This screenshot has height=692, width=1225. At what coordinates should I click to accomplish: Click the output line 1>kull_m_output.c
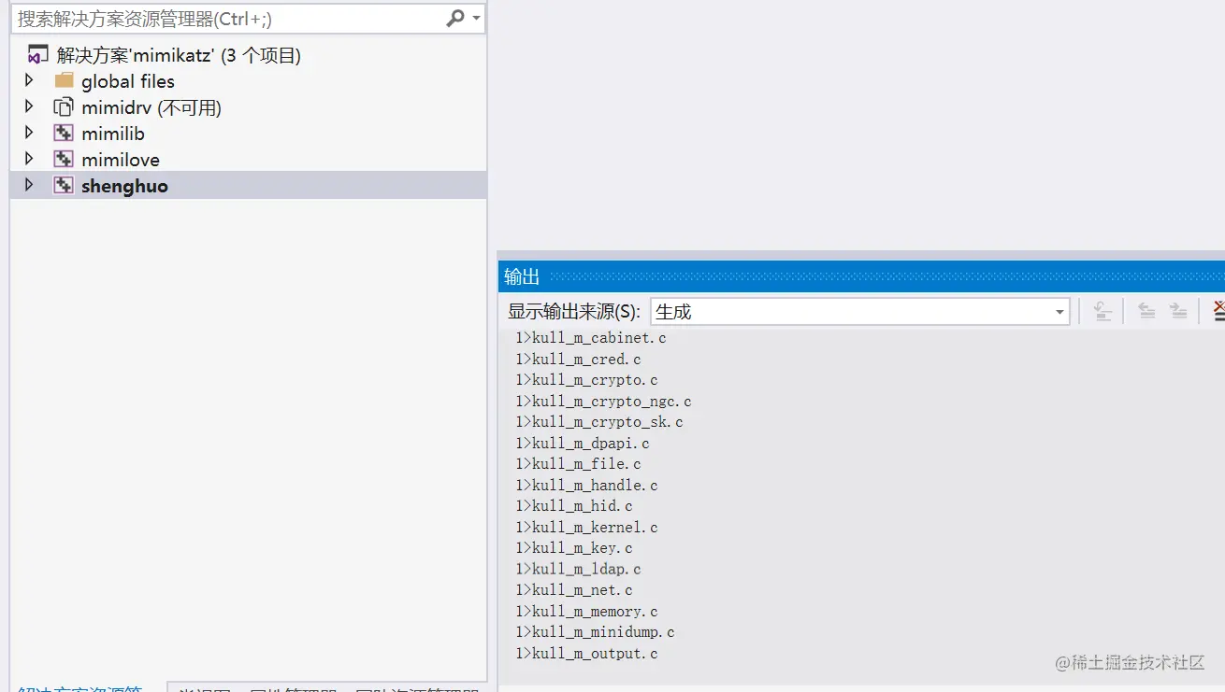pyautogui.click(x=587, y=654)
